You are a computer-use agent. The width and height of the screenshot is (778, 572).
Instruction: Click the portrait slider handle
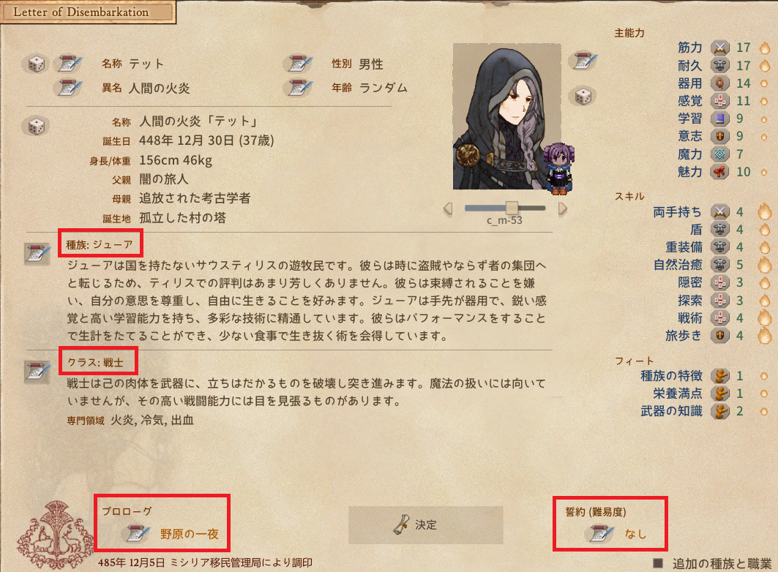tap(512, 208)
